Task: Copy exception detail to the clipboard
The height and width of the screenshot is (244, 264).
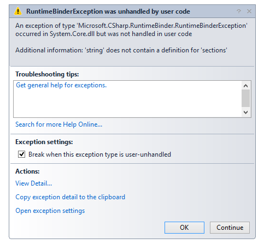Action: tap(70, 197)
